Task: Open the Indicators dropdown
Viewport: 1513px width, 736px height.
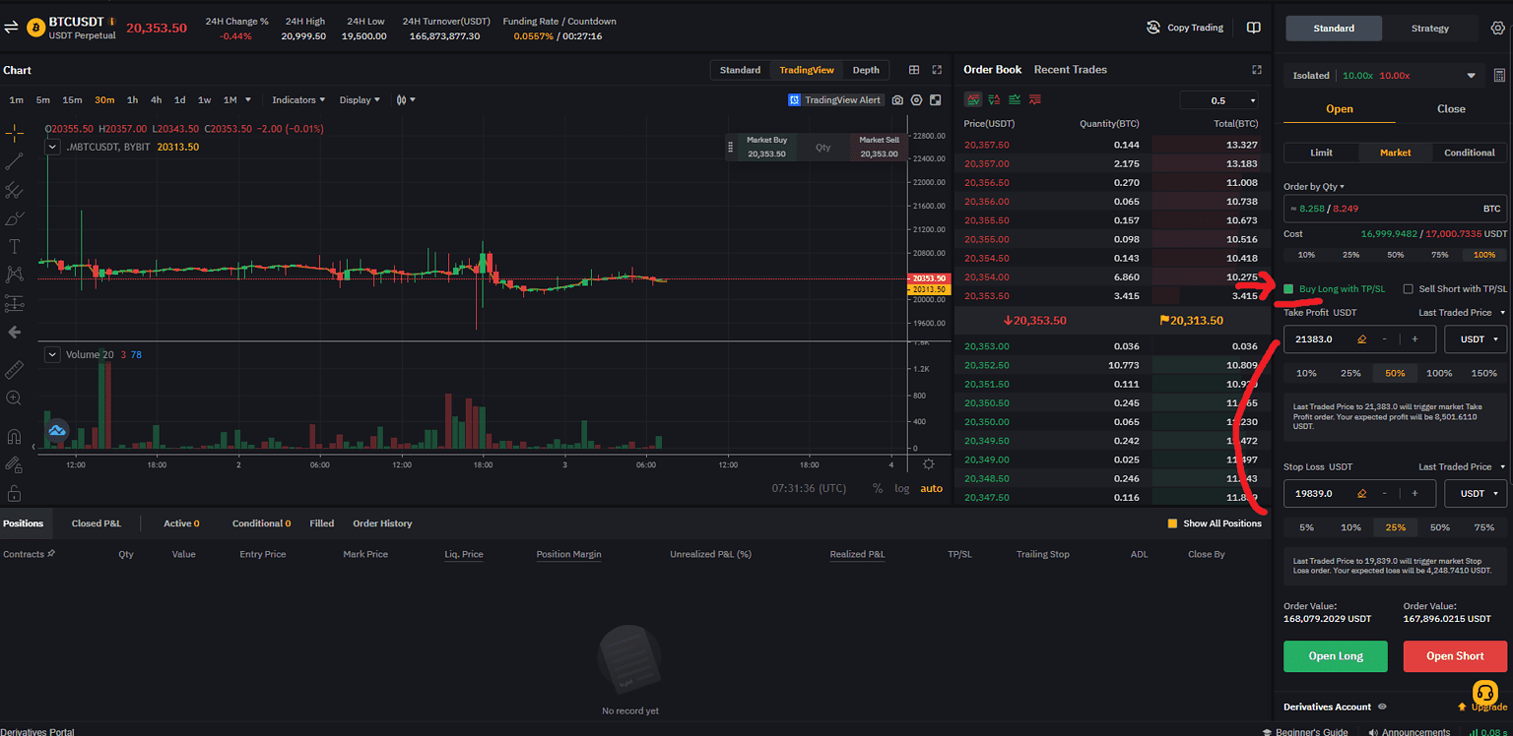Action: pos(298,99)
